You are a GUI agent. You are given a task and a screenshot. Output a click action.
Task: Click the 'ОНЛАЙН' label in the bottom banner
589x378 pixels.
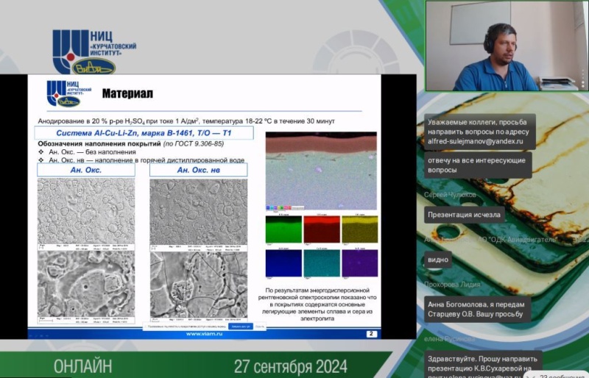82,366
